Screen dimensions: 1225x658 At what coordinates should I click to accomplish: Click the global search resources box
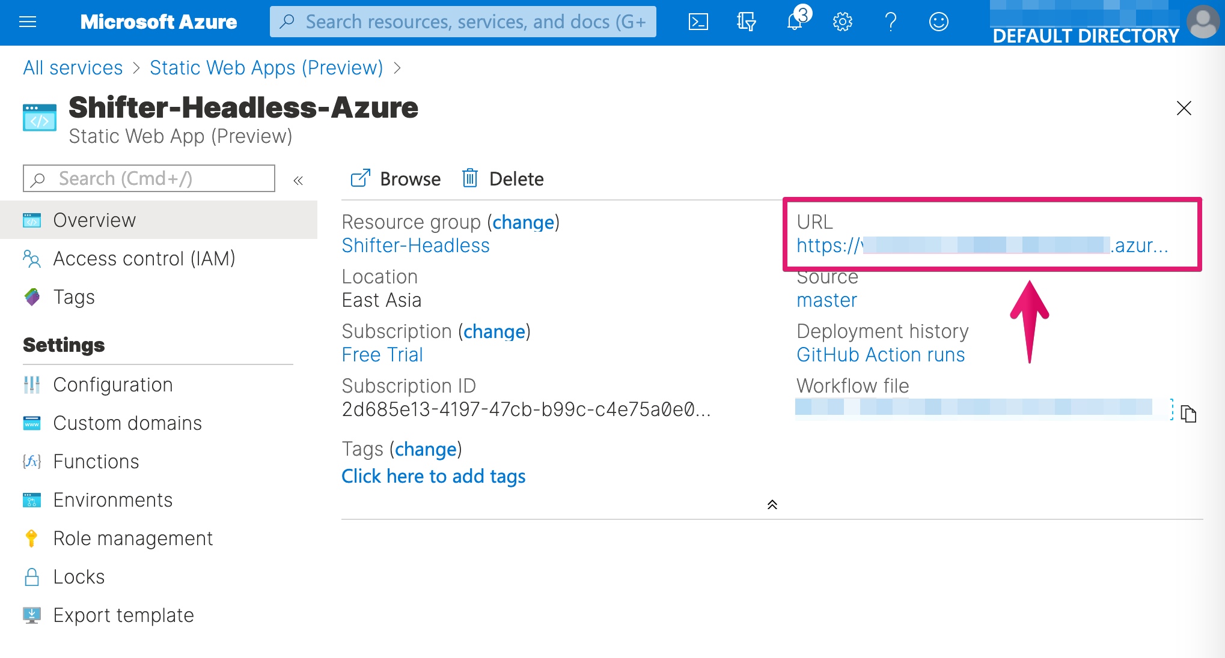[463, 22]
